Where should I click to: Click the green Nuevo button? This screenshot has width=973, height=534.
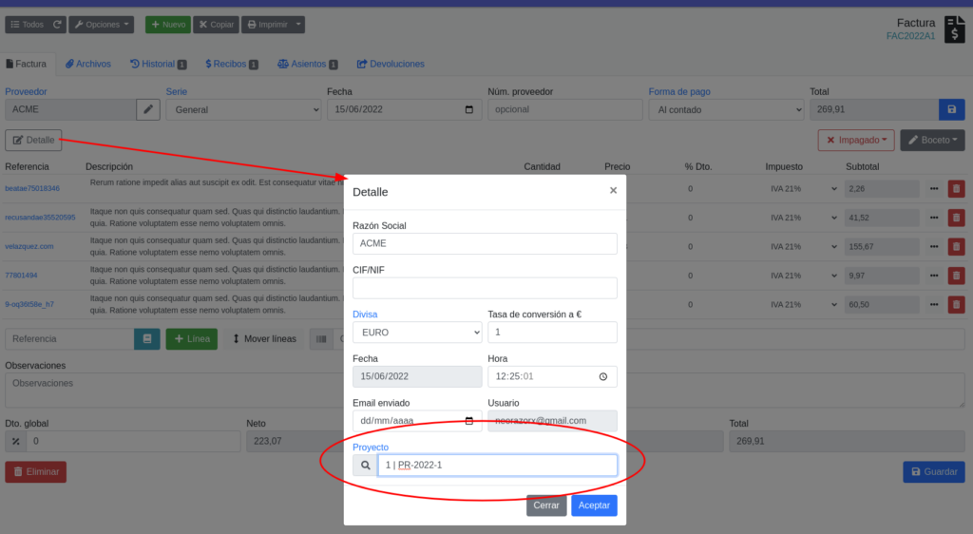click(x=167, y=24)
